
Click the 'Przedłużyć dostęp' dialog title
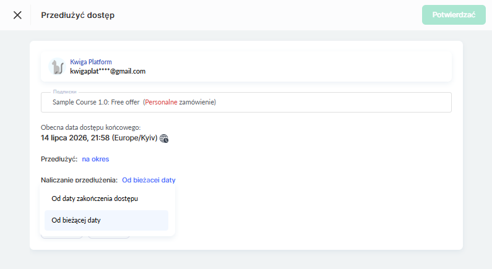[x=78, y=15]
